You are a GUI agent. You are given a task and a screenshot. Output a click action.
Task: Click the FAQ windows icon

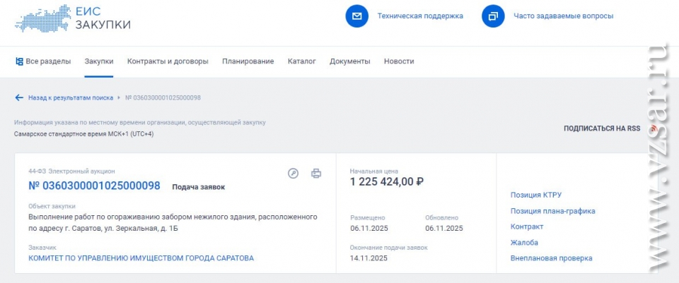pyautogui.click(x=493, y=16)
